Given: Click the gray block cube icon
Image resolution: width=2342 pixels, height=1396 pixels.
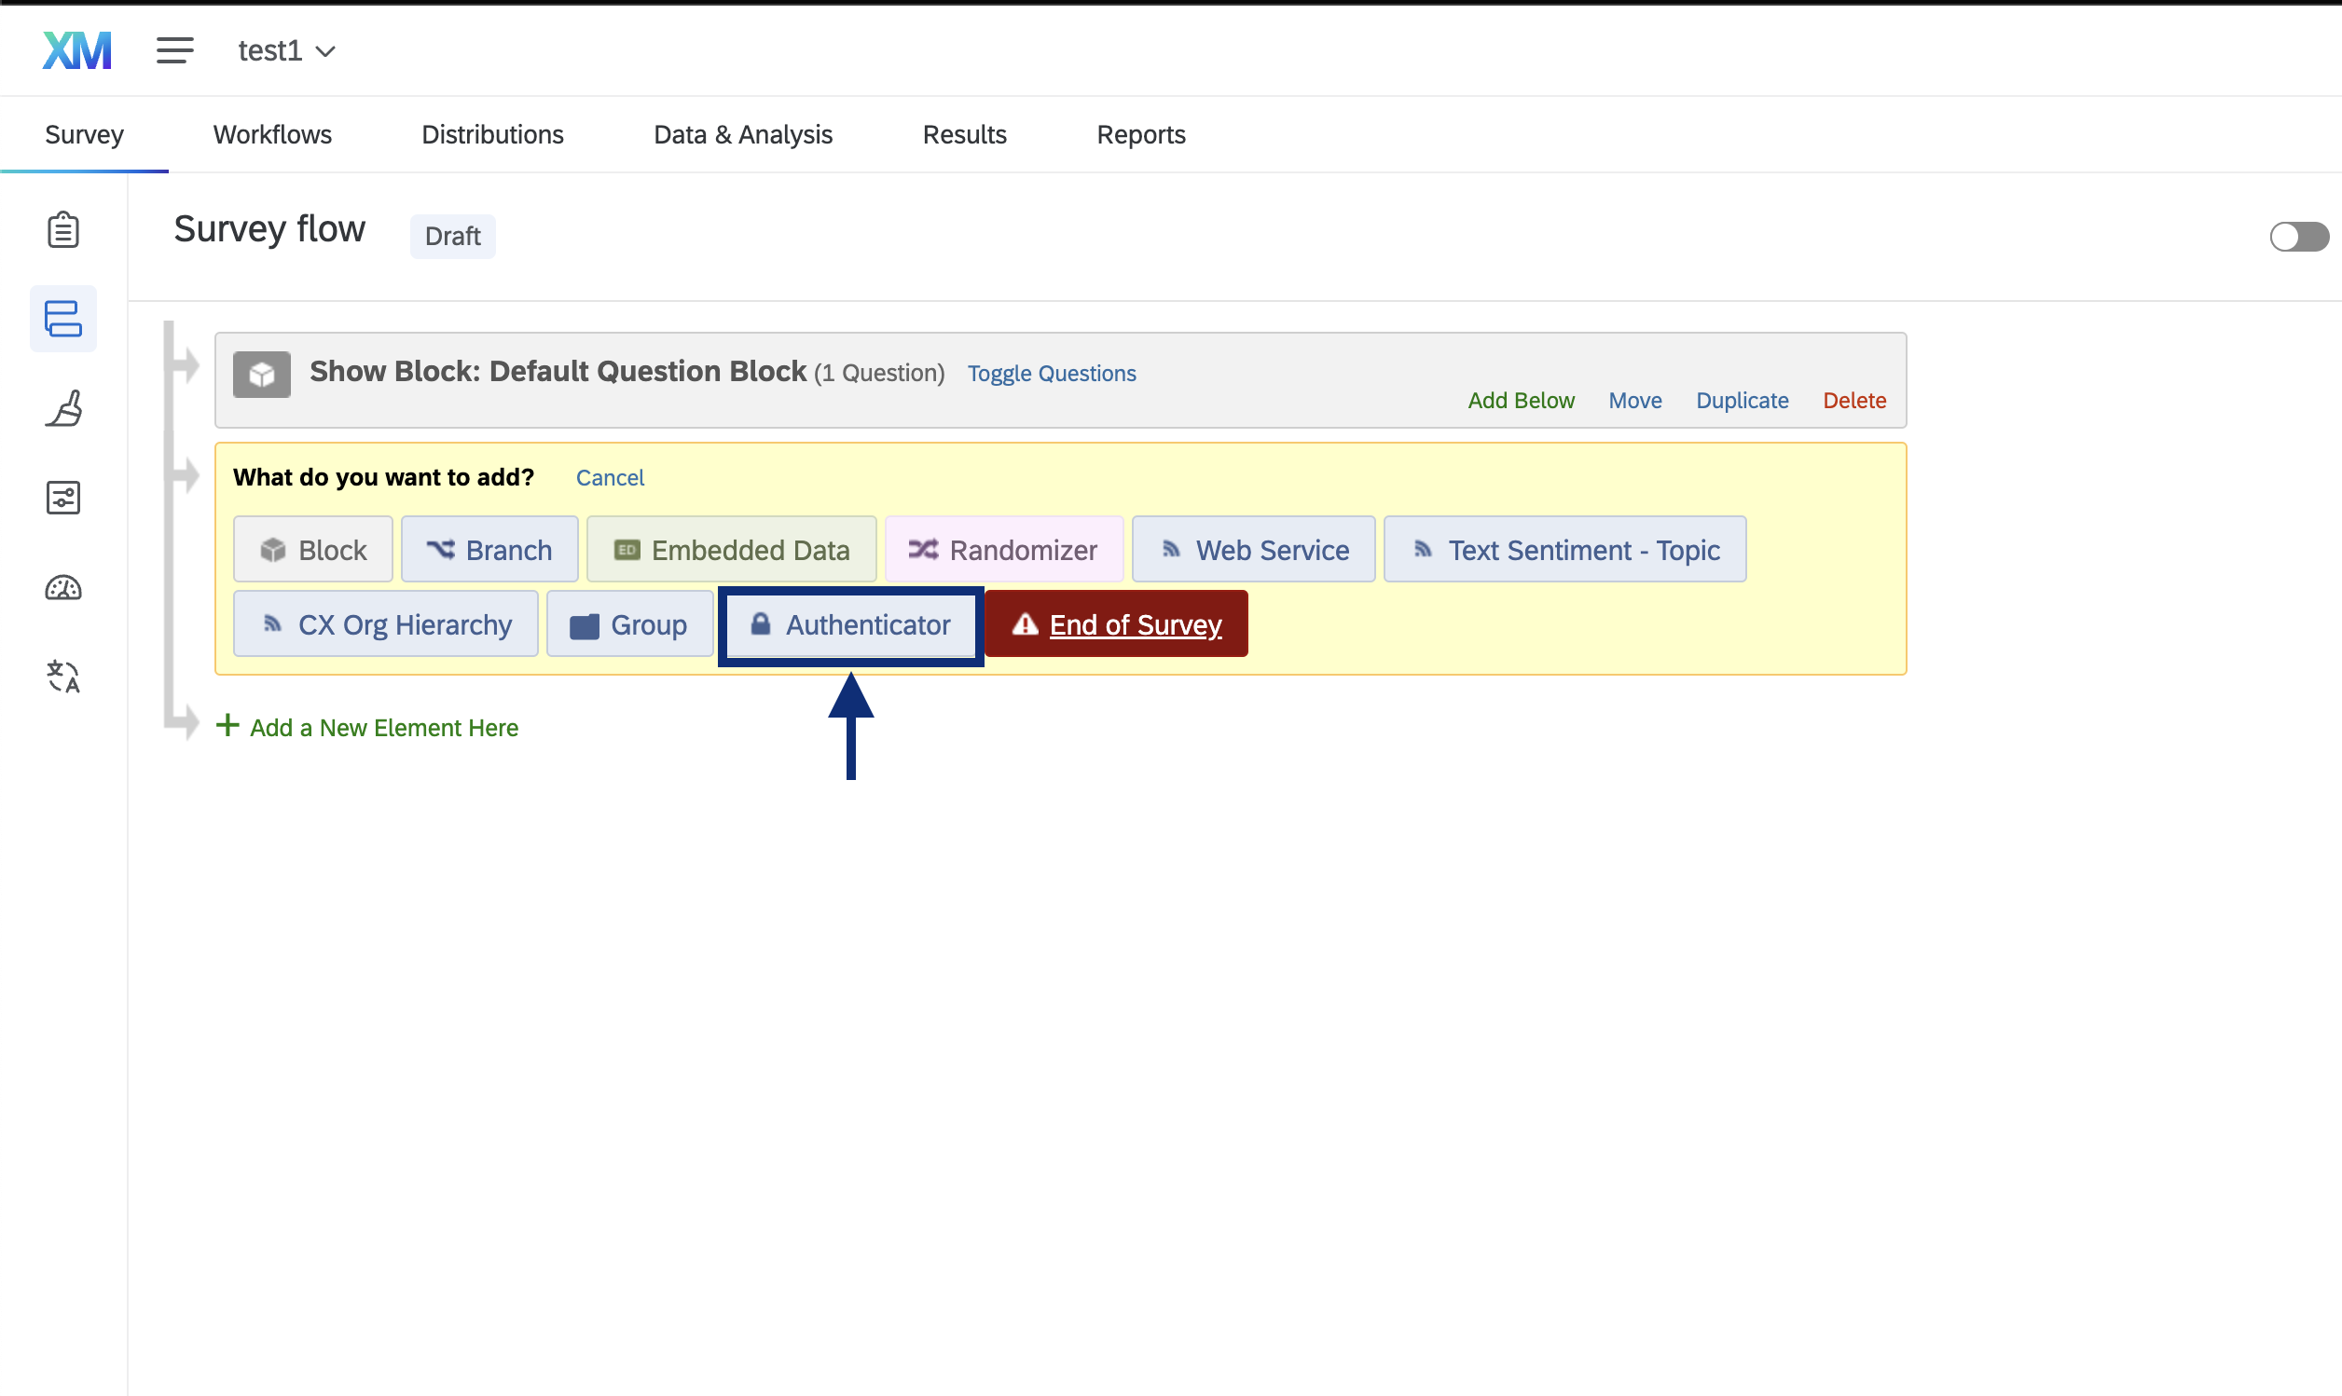Looking at the screenshot, I should (x=262, y=375).
